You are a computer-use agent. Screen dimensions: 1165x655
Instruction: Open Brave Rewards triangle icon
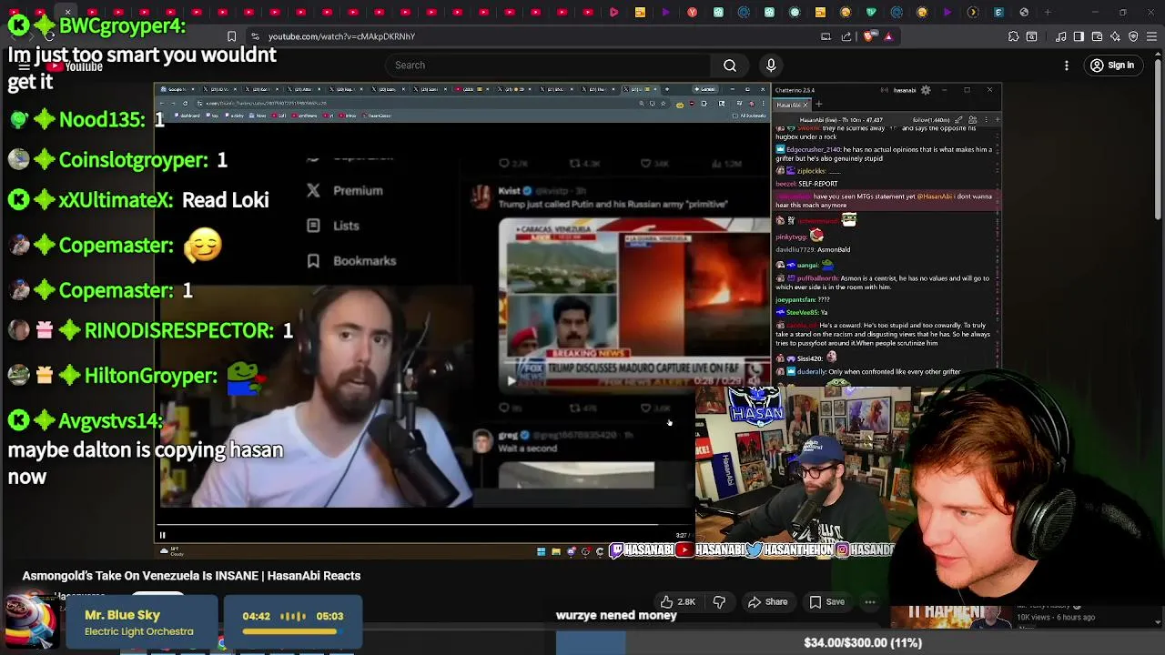pos(888,36)
